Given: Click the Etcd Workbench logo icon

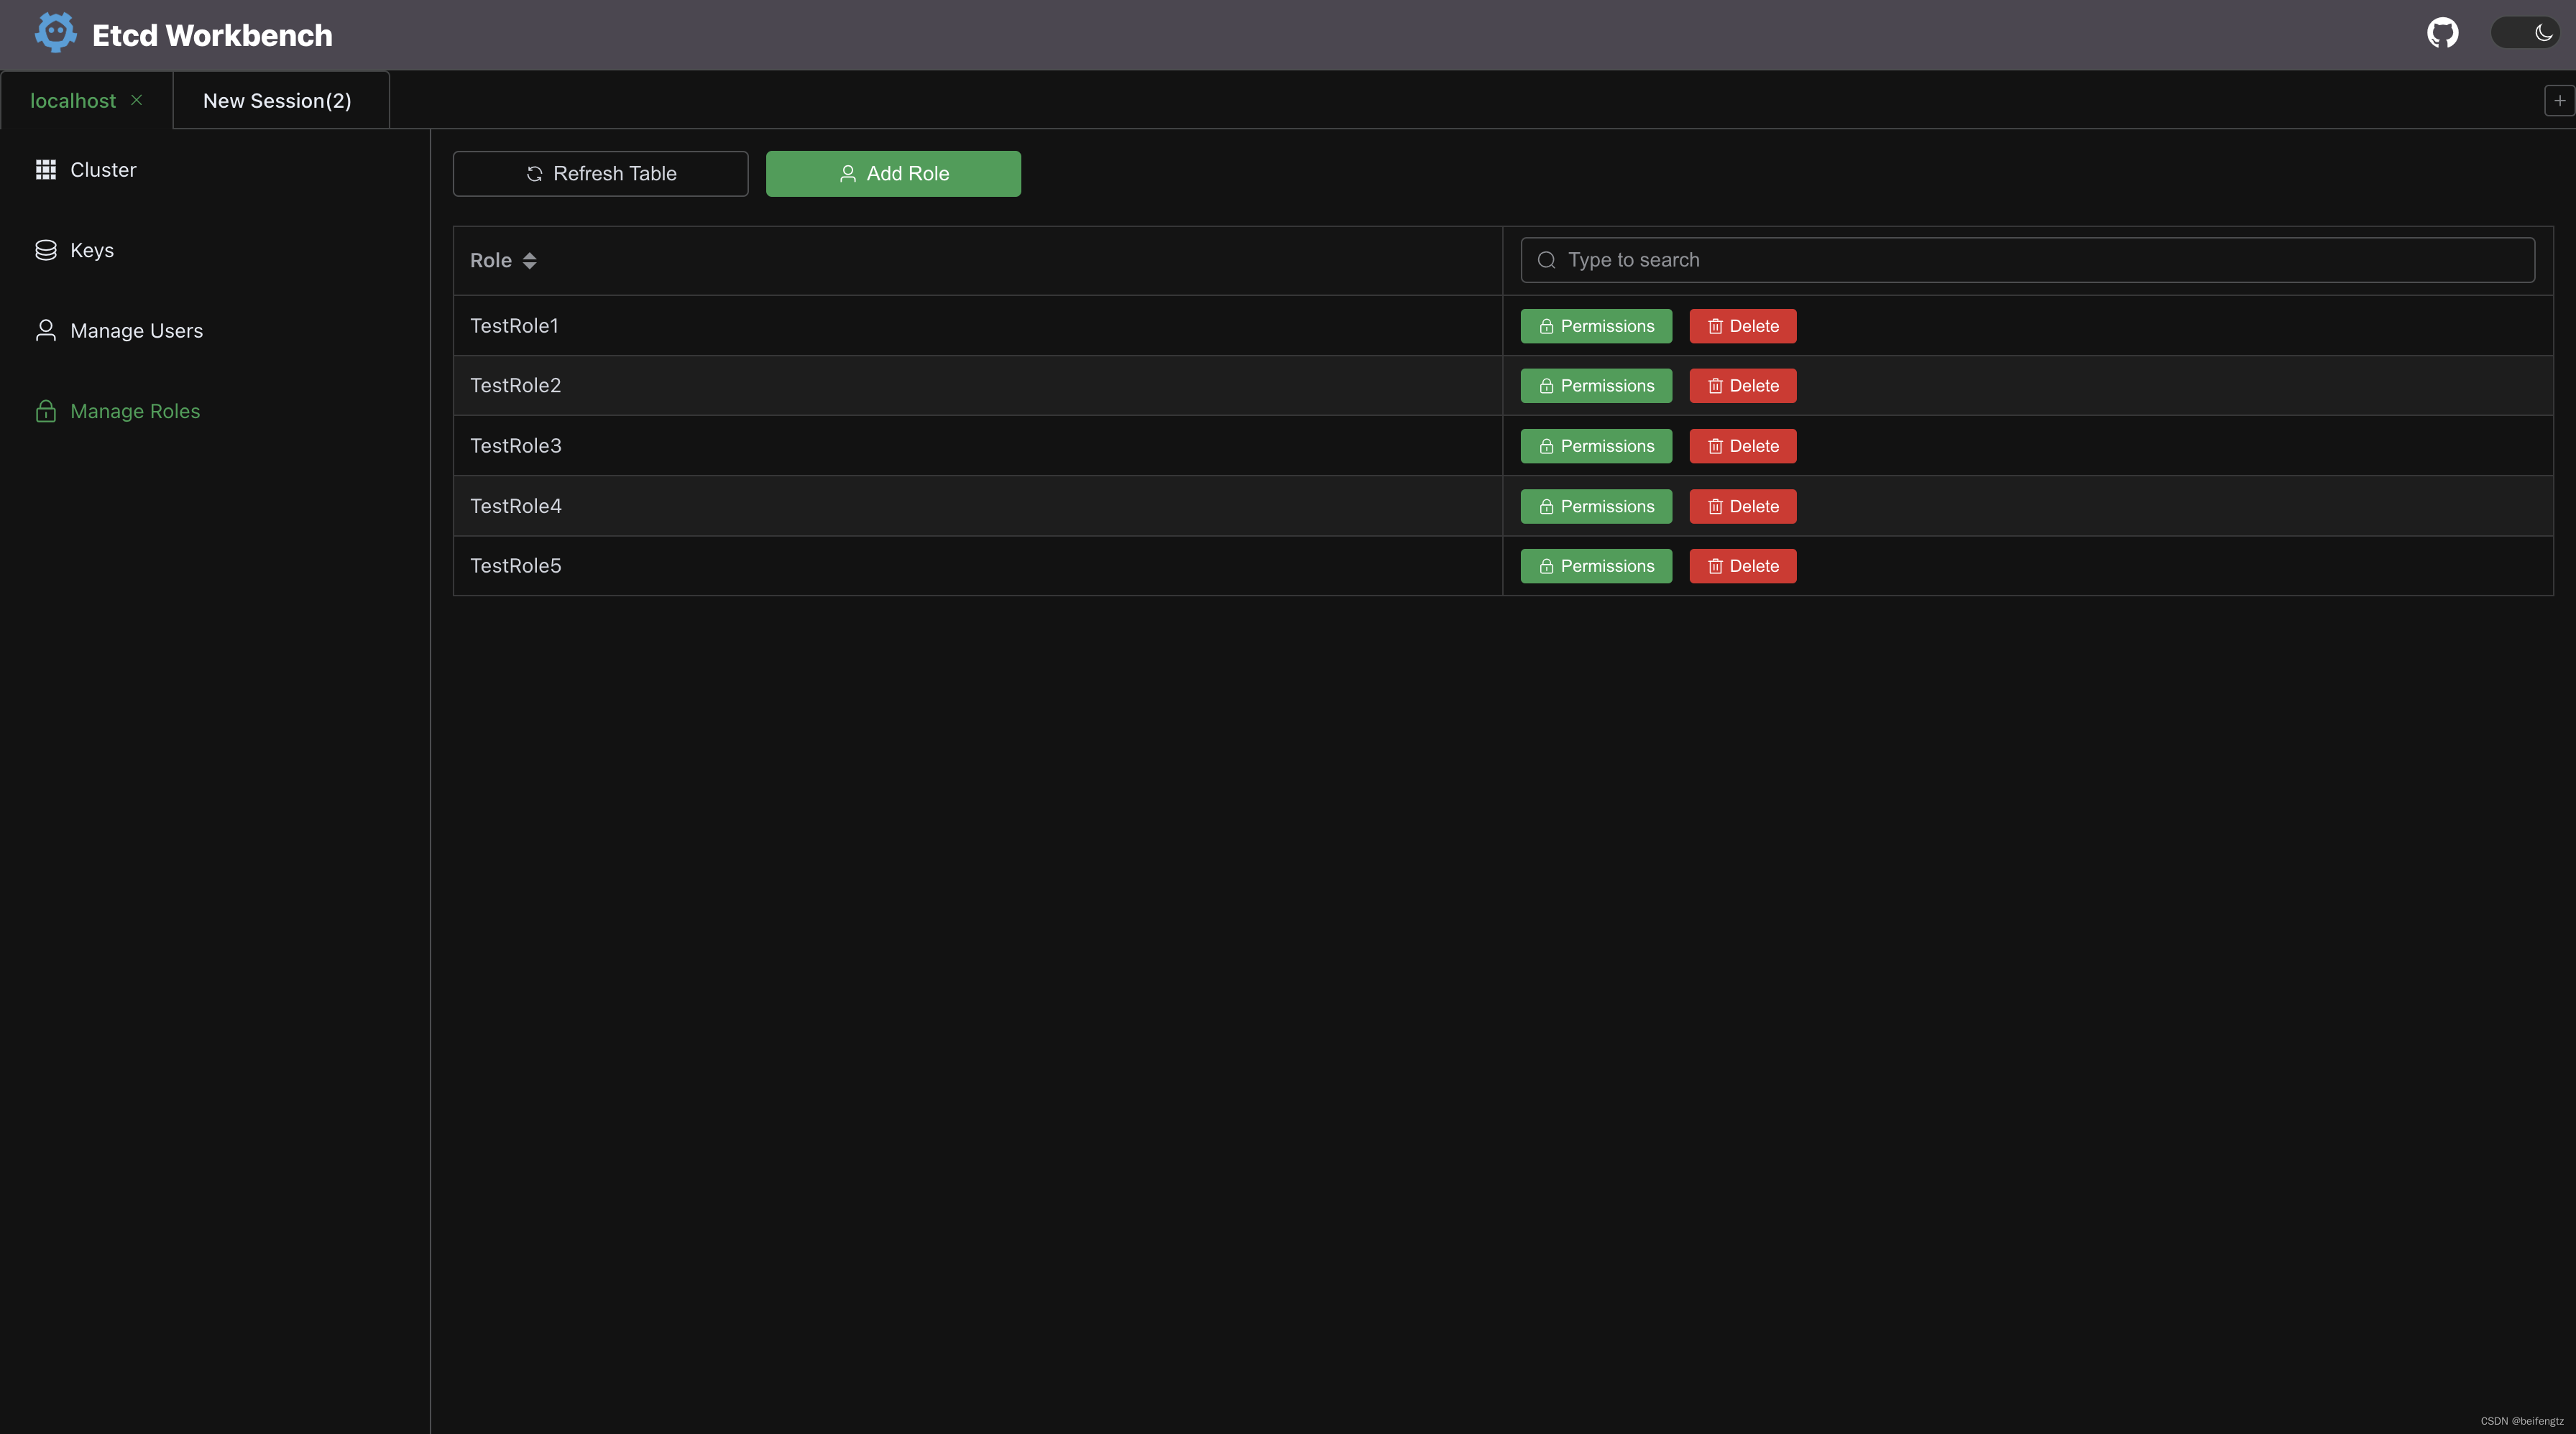Looking at the screenshot, I should point(55,33).
